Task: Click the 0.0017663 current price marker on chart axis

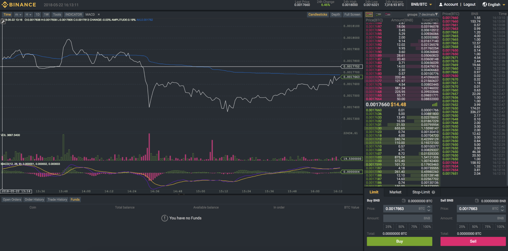Action: pyautogui.click(x=352, y=77)
